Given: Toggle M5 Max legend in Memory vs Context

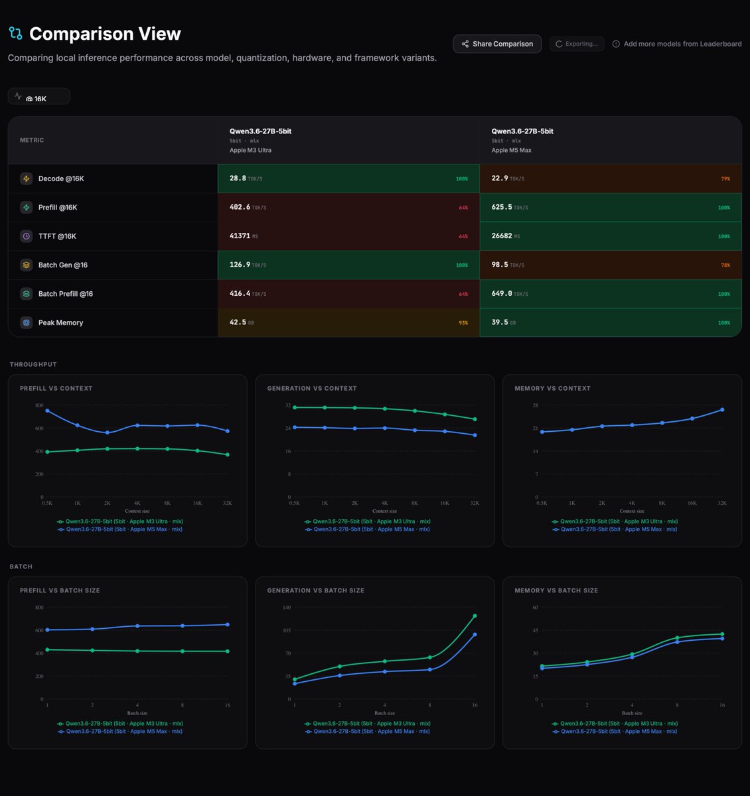Looking at the screenshot, I should click(x=615, y=529).
